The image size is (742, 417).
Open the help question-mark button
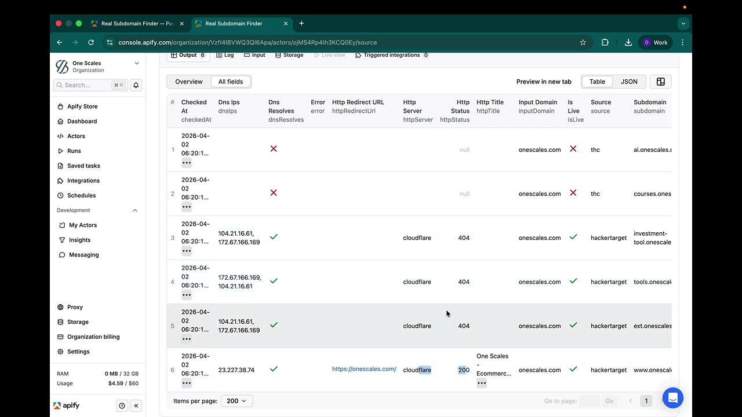click(122, 406)
